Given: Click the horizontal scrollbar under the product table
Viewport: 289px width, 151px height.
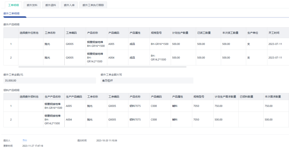Looking at the screenshot, I should [102, 67].
